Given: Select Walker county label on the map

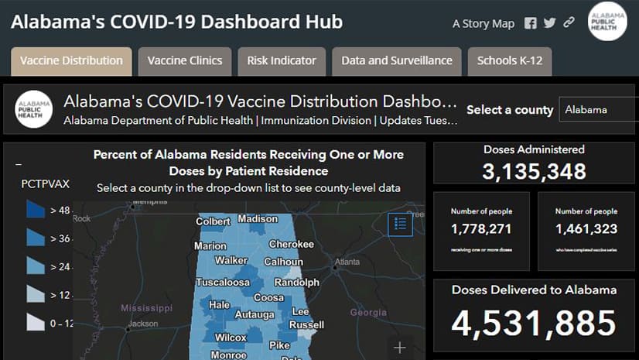Looking at the screenshot, I should [x=231, y=260].
